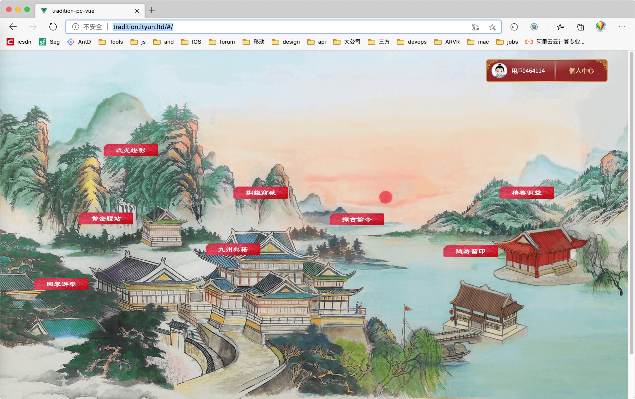
Task: Click the back navigation arrow
Action: point(13,27)
